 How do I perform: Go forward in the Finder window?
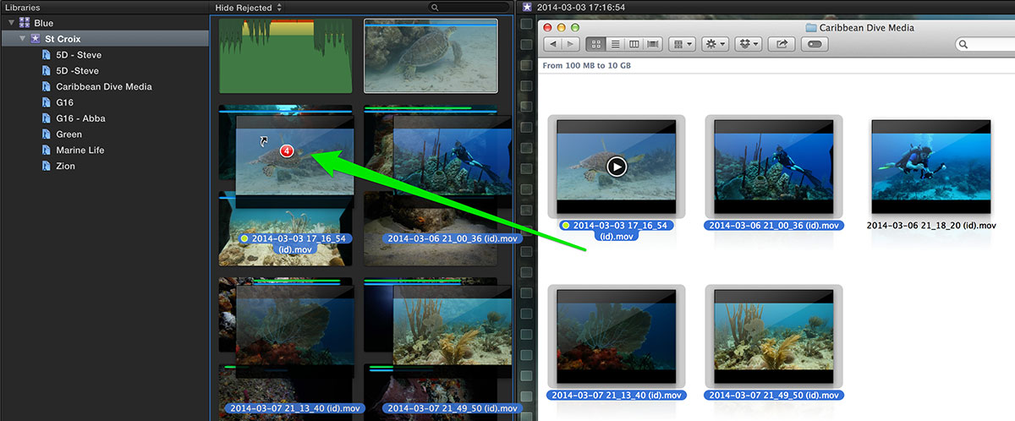[x=570, y=44]
